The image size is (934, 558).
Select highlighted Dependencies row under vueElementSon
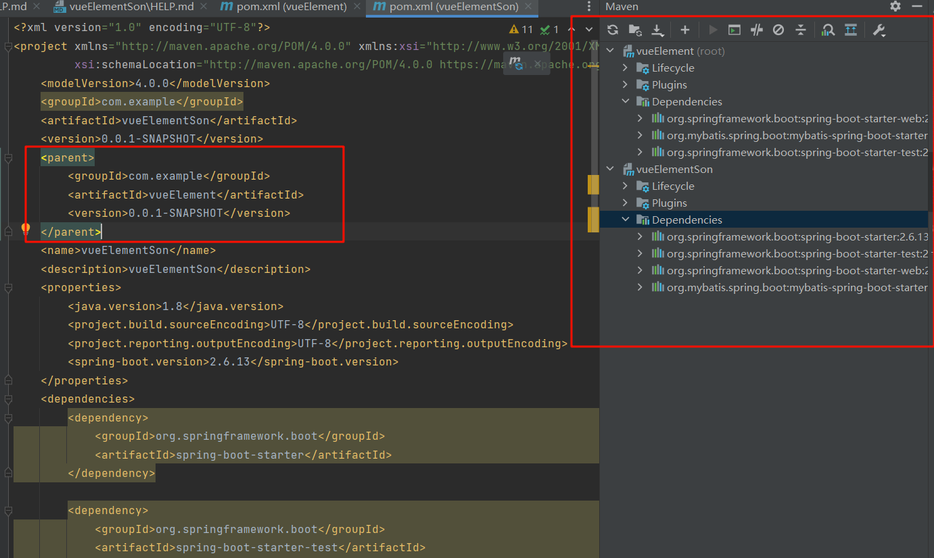tap(764, 220)
